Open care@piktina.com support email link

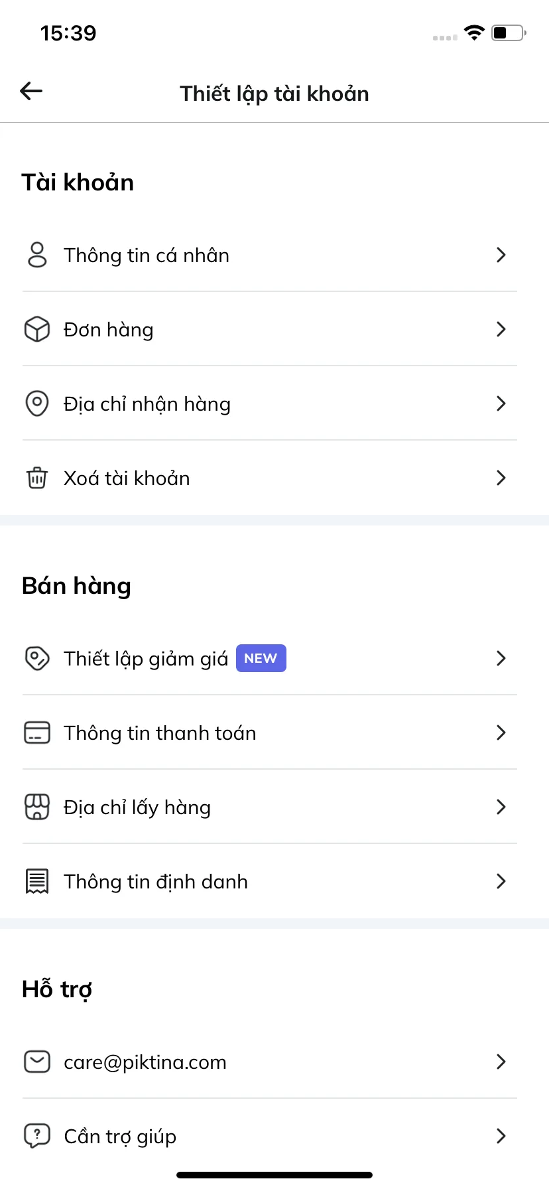270,1062
